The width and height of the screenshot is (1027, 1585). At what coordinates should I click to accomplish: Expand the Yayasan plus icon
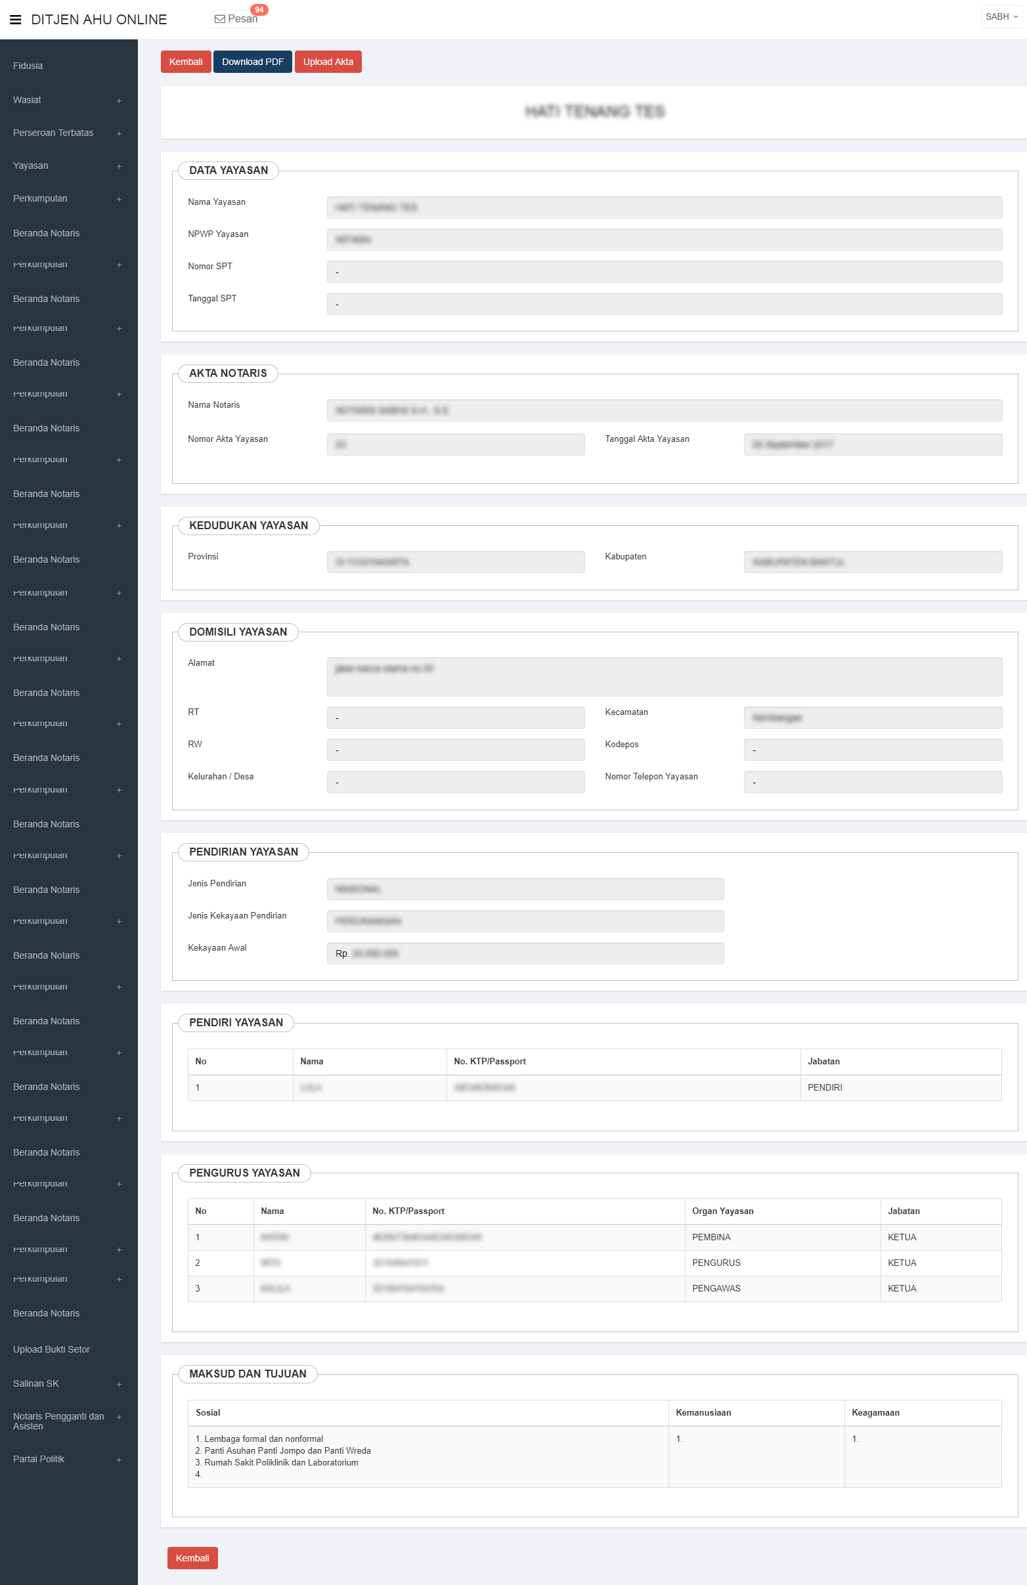(120, 166)
